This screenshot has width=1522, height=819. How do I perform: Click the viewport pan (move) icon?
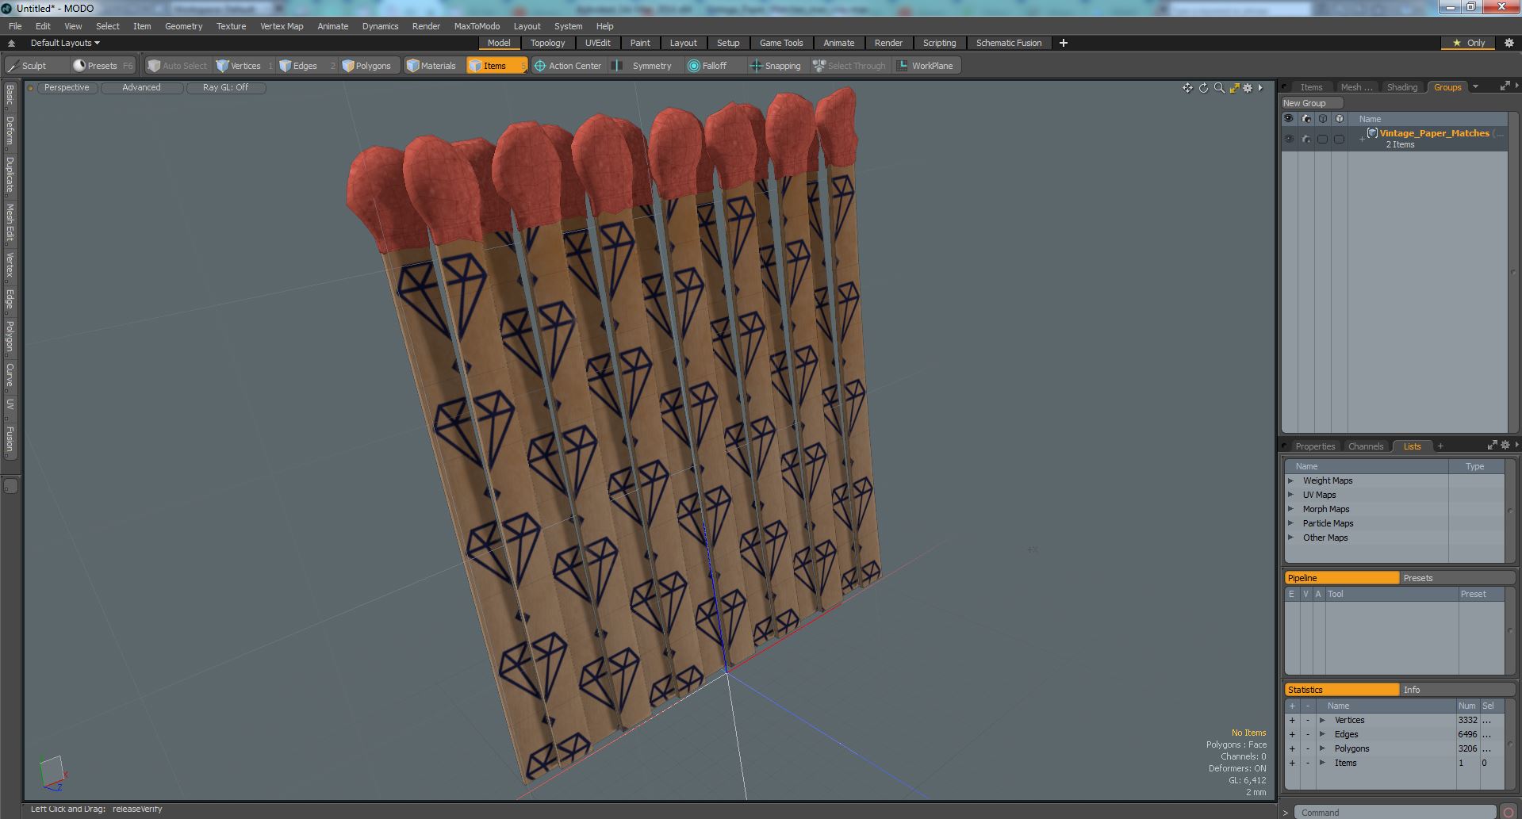pos(1187,88)
